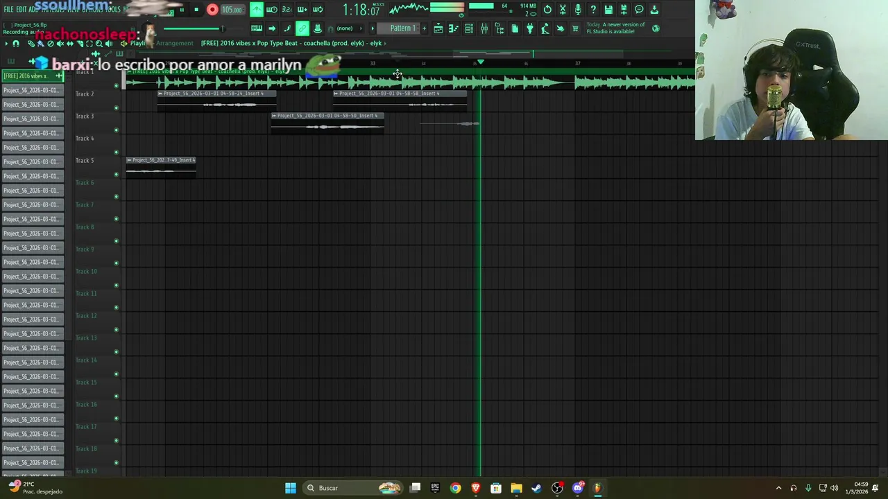Open the help question mark icon
Viewport: 888px width, 499px height.
(593, 10)
